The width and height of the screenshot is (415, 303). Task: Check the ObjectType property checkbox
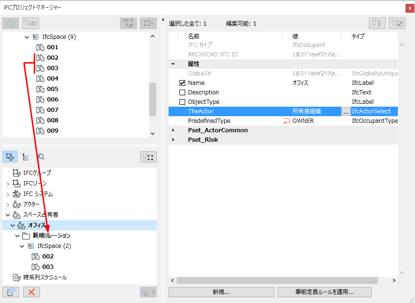(182, 102)
